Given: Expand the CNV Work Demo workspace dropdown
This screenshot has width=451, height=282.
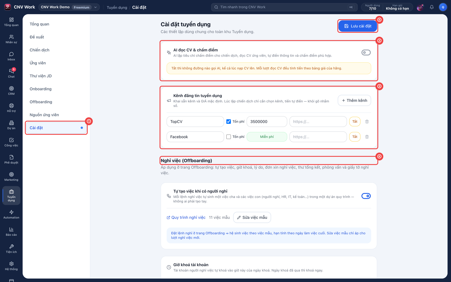Looking at the screenshot, I should (x=69, y=7).
